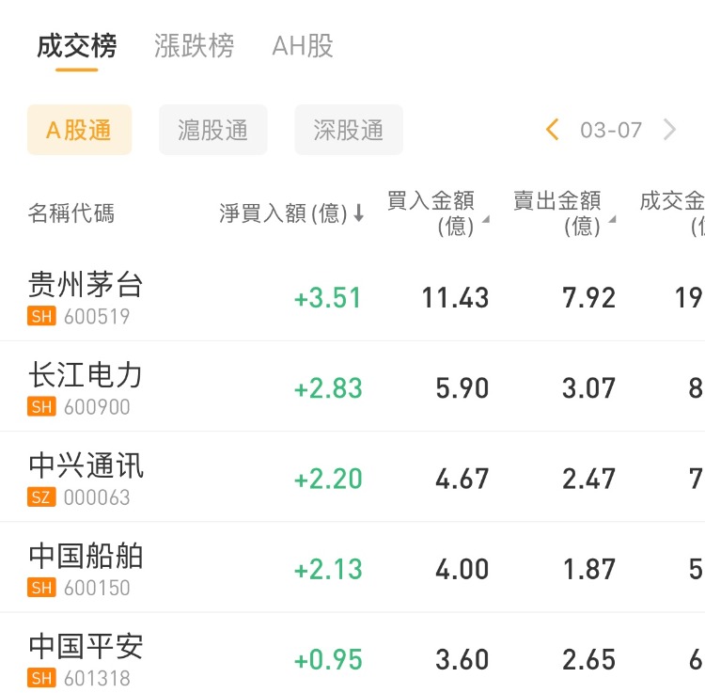
Task: Switch to the 漲跌榜 tab
Action: tap(194, 46)
